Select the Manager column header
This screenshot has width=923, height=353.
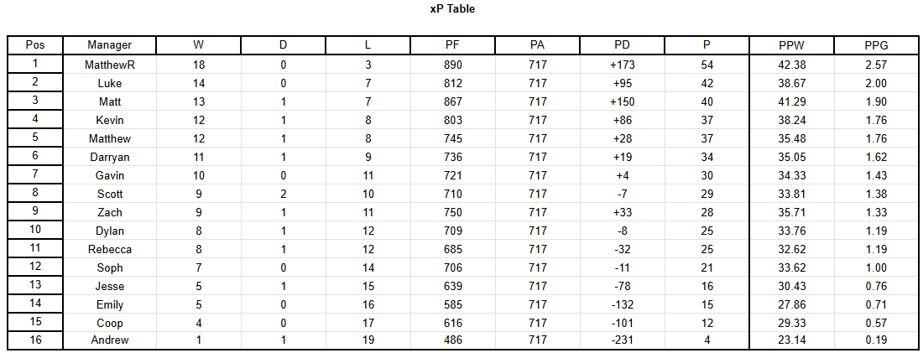coord(109,45)
